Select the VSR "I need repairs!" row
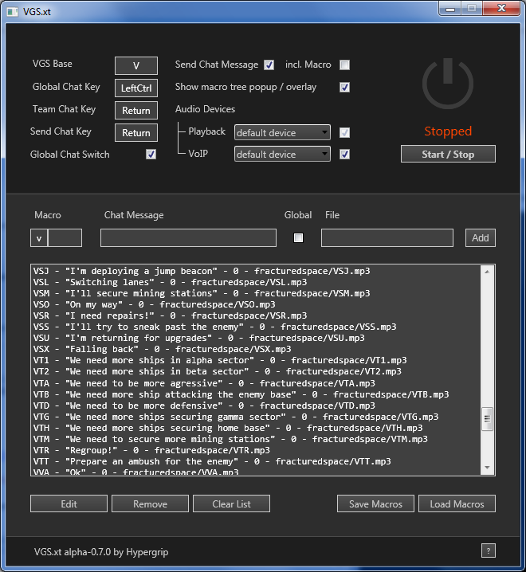This screenshot has height=572, width=526. click(x=256, y=315)
